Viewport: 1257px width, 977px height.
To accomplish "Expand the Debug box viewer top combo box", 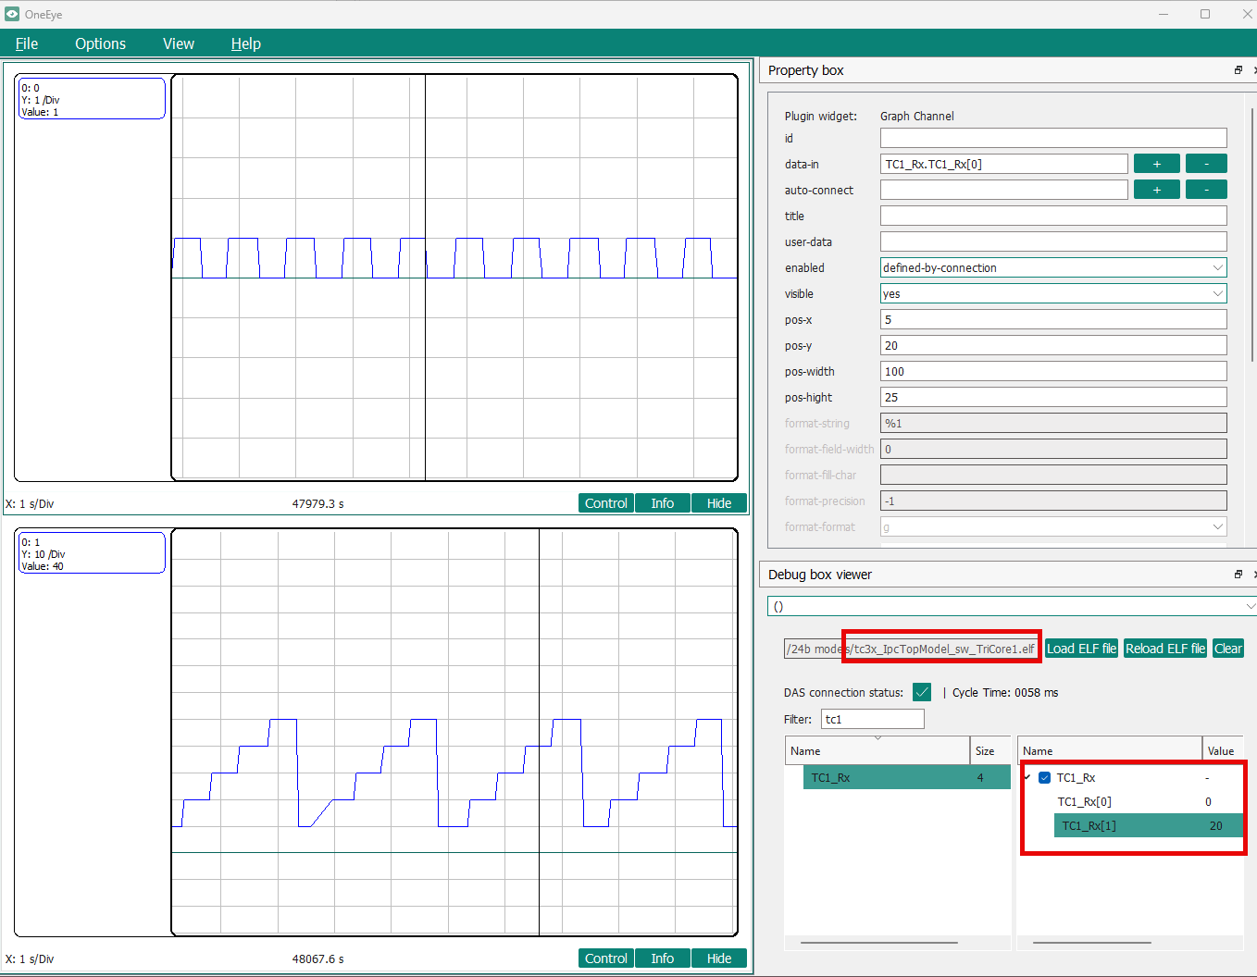I will [1011, 606].
